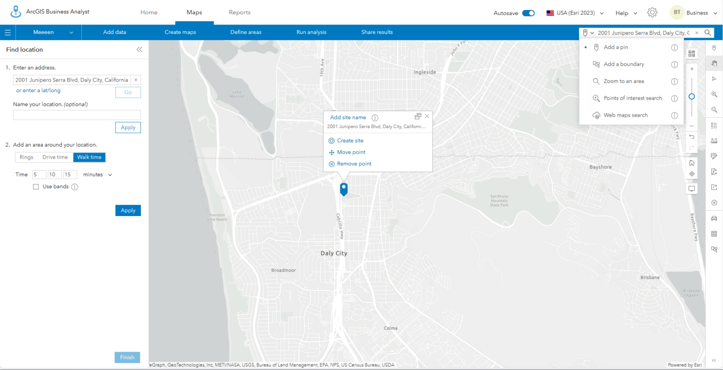This screenshot has width=723, height=370.
Task: Open the minutes unit dropdown
Action: pos(97,175)
